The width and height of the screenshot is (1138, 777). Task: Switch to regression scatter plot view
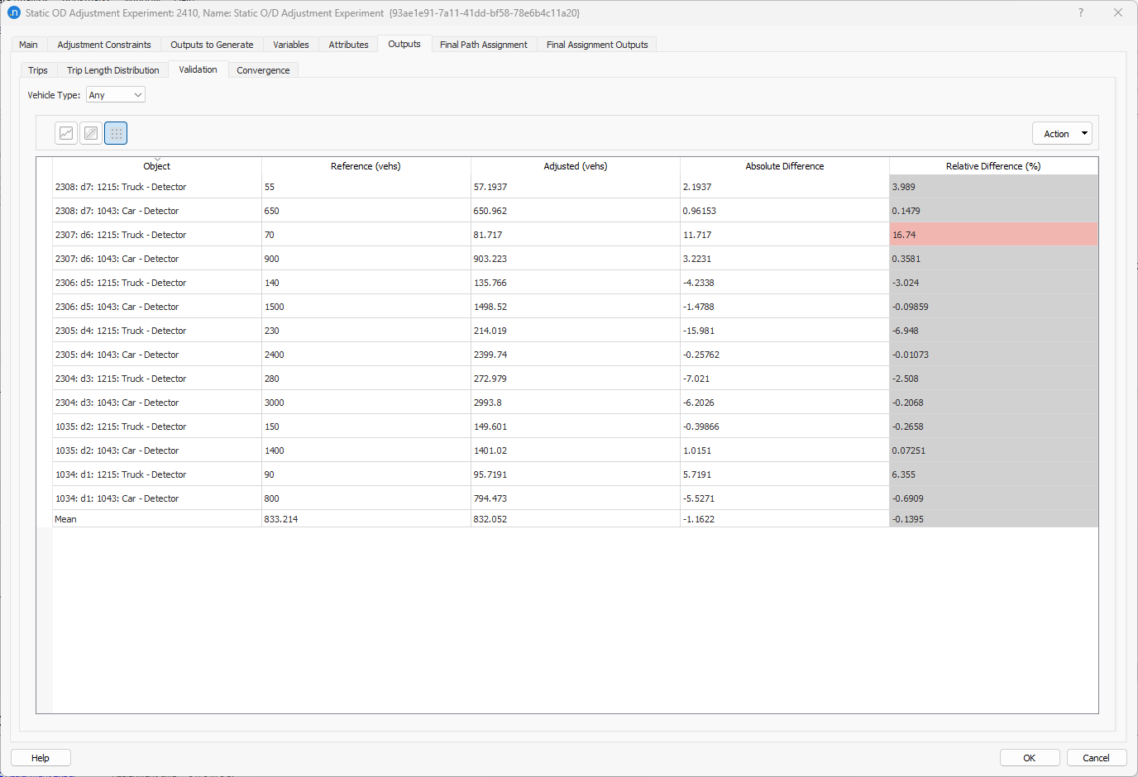tap(91, 133)
